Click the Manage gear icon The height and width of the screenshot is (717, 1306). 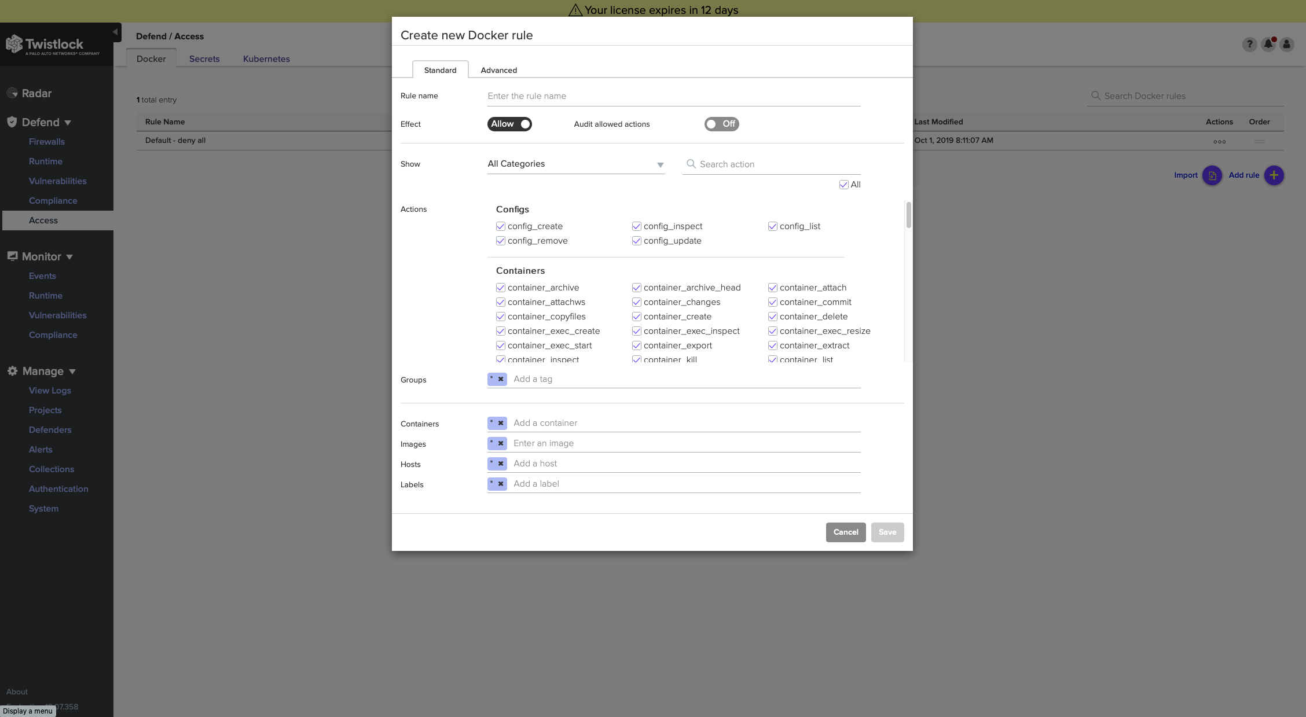[12, 371]
